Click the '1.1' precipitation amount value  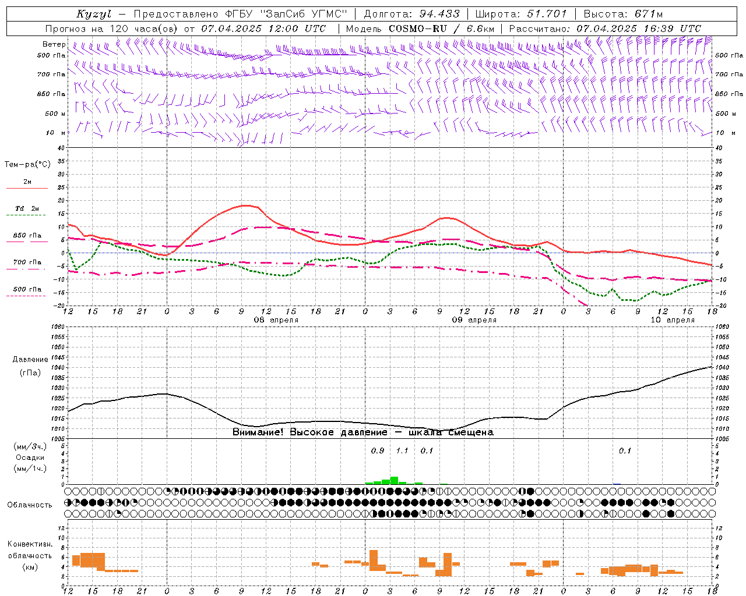point(402,451)
